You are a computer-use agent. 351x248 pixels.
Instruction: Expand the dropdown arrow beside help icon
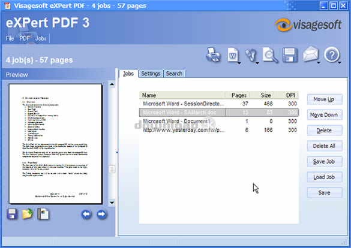340,63
